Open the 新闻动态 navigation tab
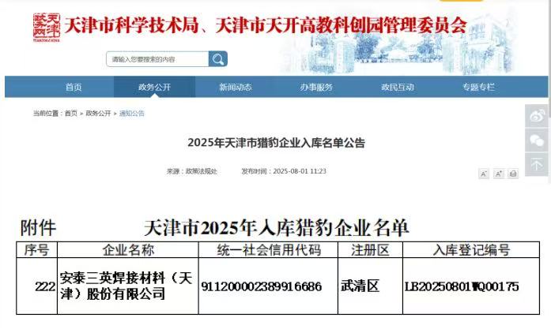551x329 pixels. click(235, 87)
